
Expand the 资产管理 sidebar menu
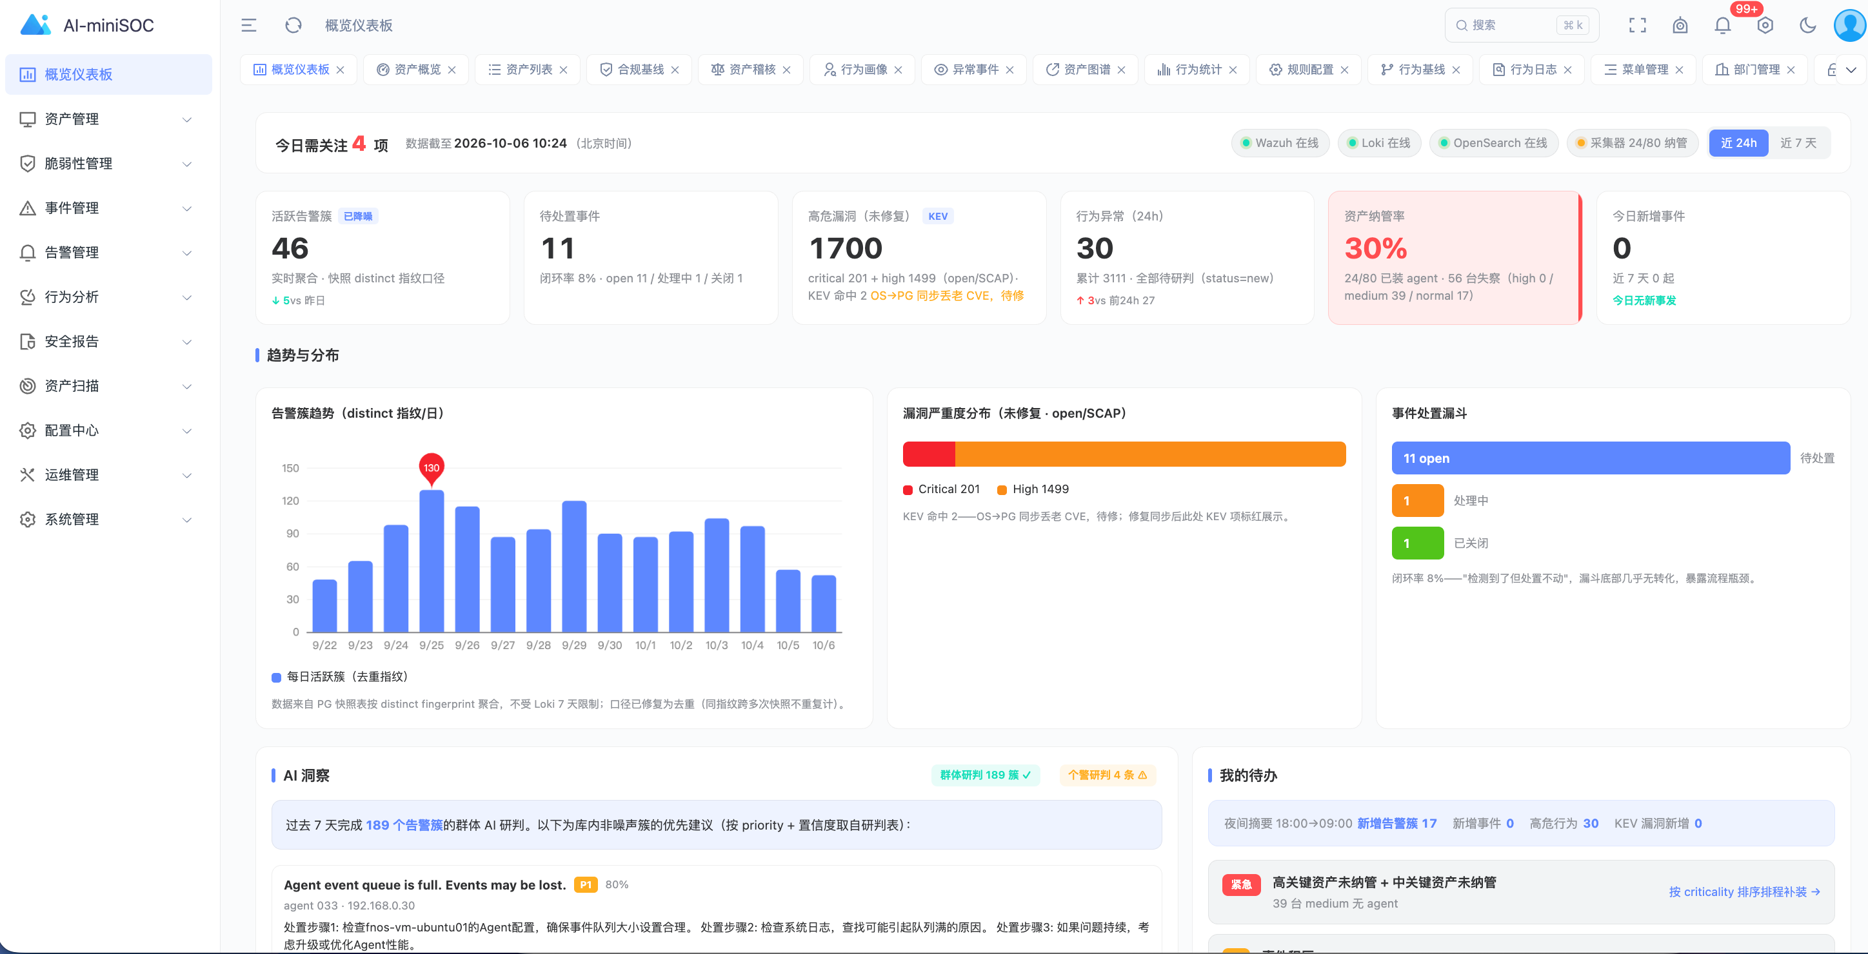pos(108,119)
